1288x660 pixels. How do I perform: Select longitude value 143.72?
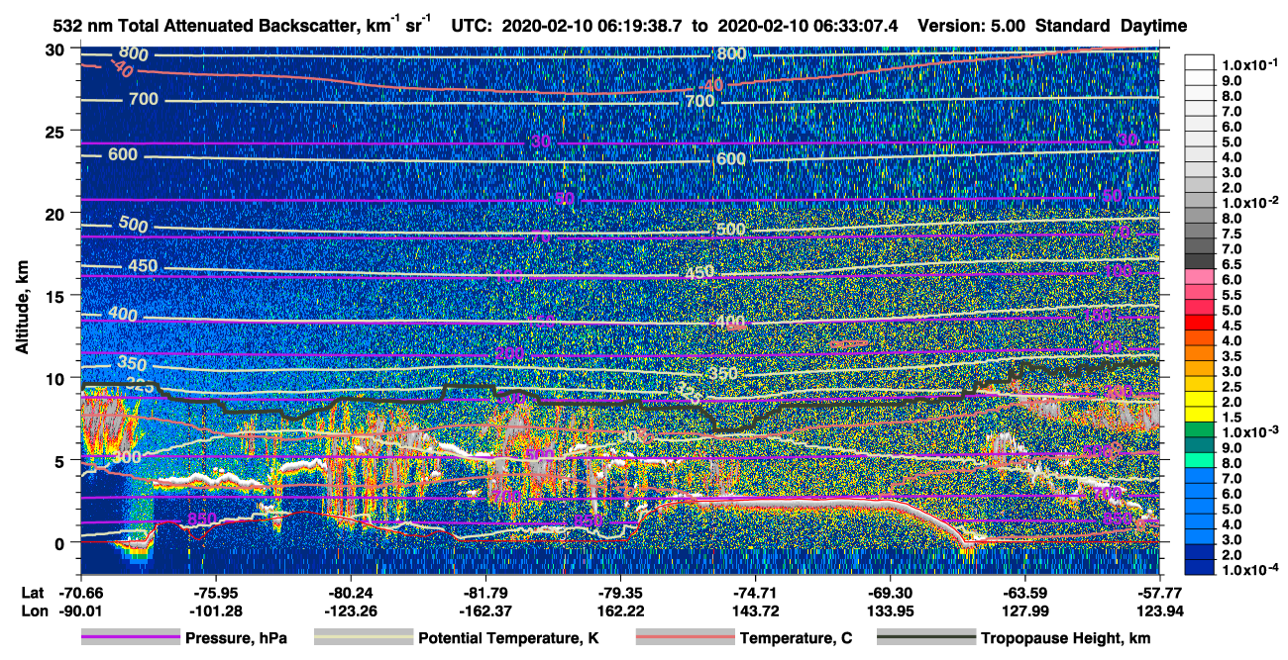pos(755,612)
